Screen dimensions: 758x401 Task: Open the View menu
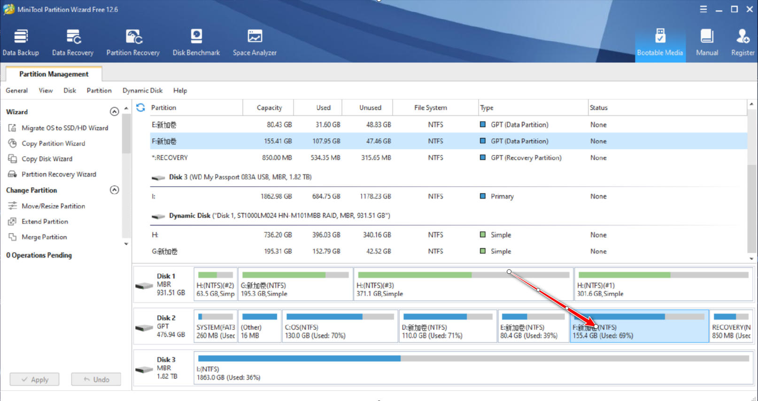[x=46, y=91]
